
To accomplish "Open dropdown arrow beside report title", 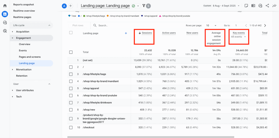I will [x=138, y=6].
